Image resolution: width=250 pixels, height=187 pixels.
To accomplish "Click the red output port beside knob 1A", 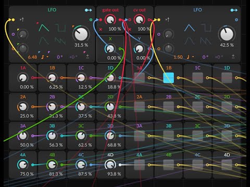I will coord(33,78).
